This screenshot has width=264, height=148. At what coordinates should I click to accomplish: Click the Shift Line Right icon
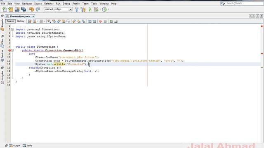[94, 21]
